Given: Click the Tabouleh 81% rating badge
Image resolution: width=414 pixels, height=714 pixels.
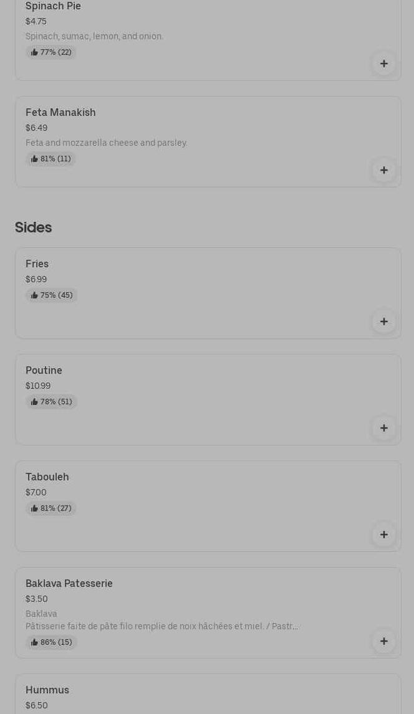Looking at the screenshot, I should click(51, 508).
